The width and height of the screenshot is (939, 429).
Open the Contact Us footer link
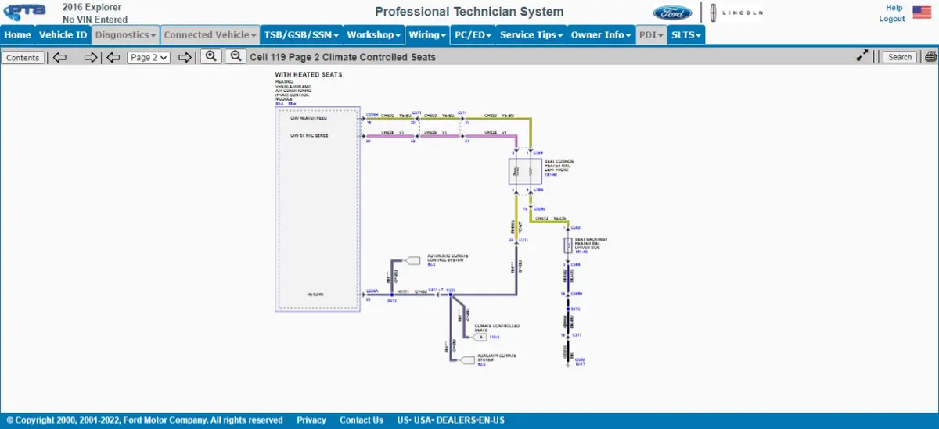362,420
